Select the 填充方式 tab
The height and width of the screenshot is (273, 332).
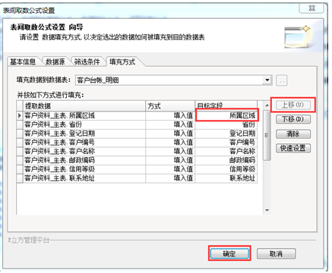[122, 61]
